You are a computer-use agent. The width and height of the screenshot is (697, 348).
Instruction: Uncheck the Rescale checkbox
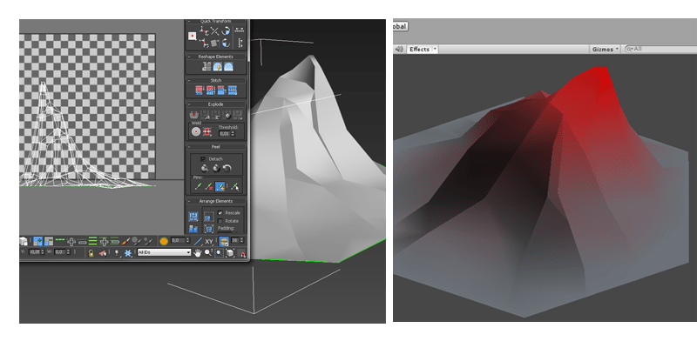[220, 212]
